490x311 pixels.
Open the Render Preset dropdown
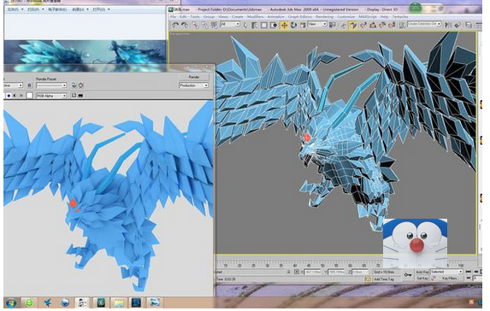point(51,85)
